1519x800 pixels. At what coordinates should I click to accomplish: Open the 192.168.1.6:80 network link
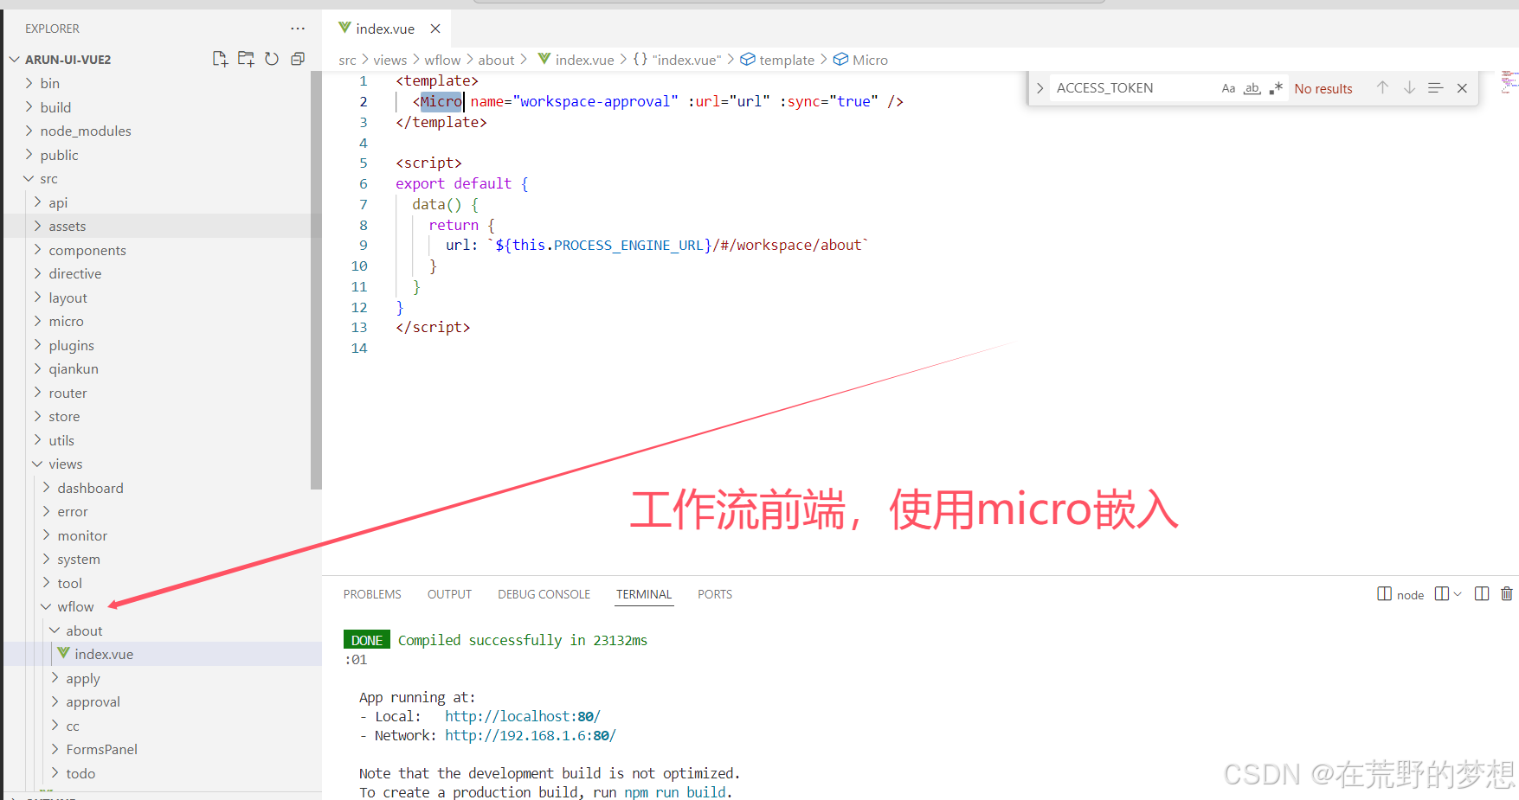pyautogui.click(x=530, y=735)
